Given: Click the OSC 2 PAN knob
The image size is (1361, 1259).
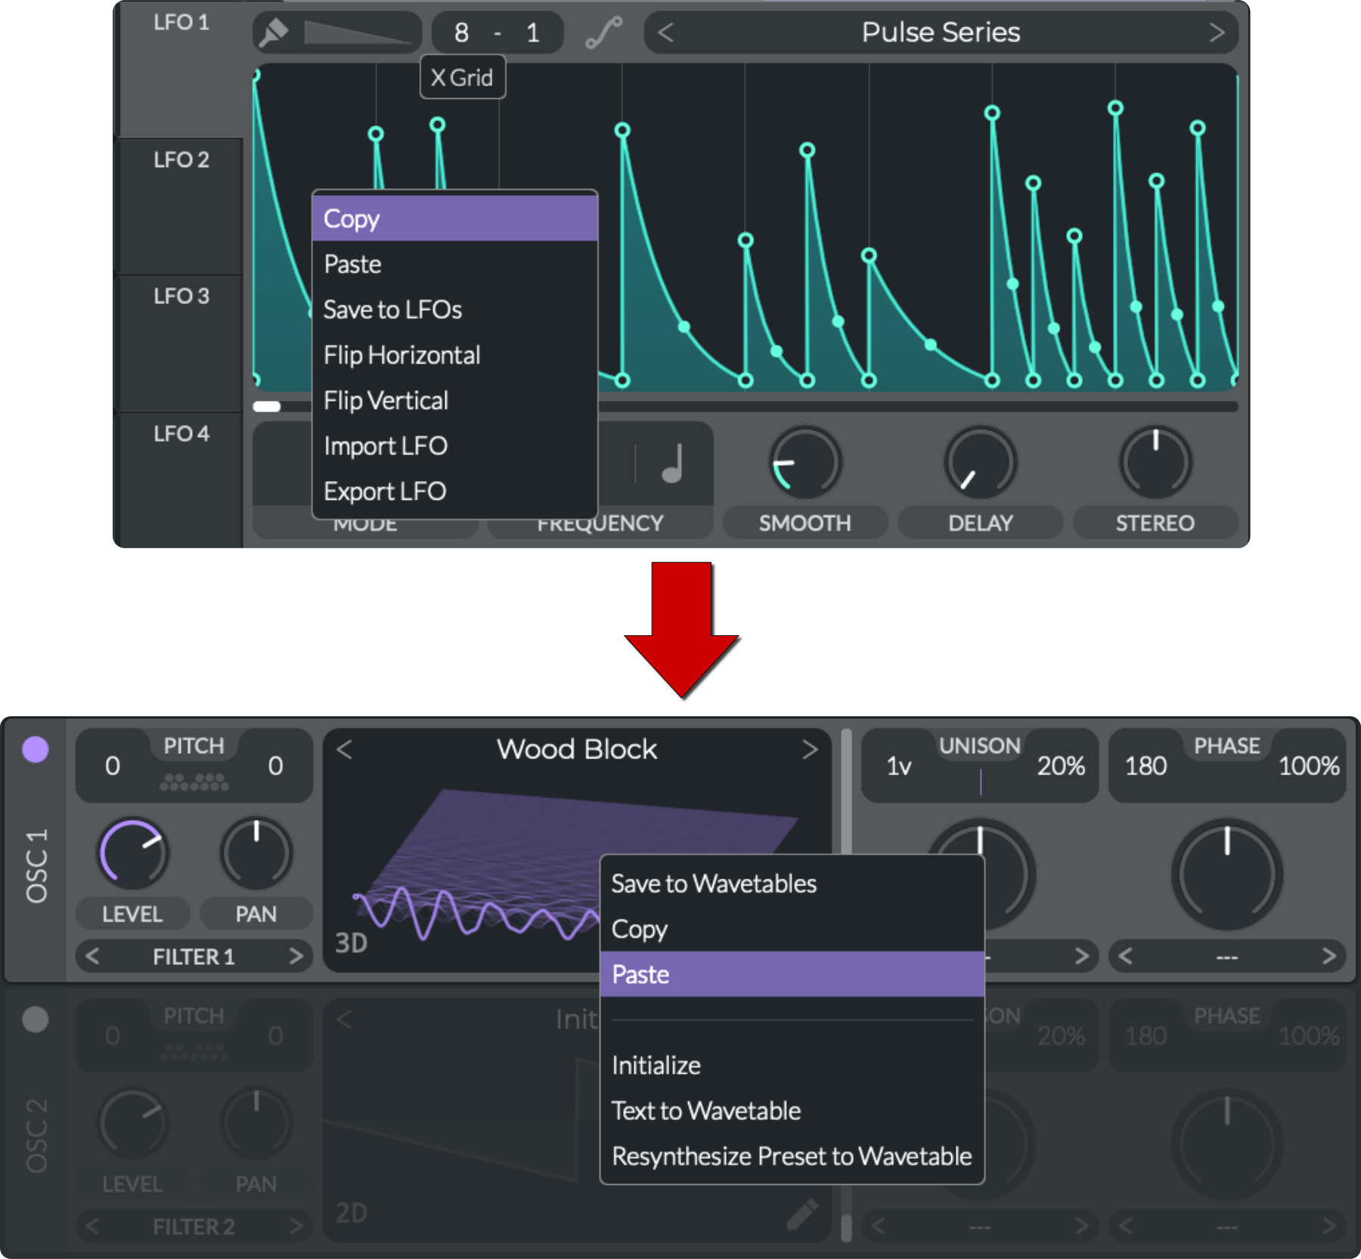Looking at the screenshot, I should tap(256, 1124).
